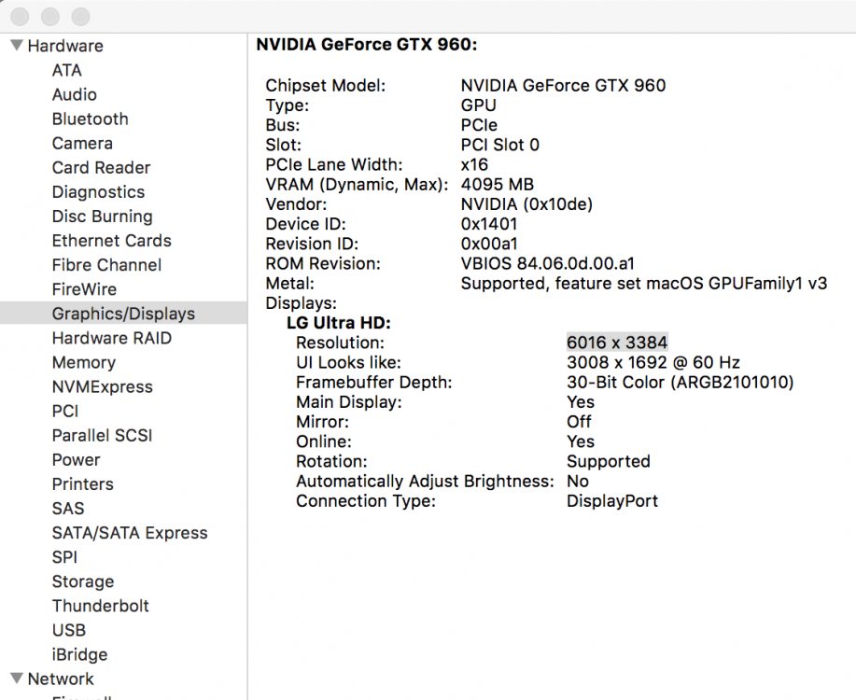
Task: Open NVMExpress in the sidebar
Action: pyautogui.click(x=102, y=386)
